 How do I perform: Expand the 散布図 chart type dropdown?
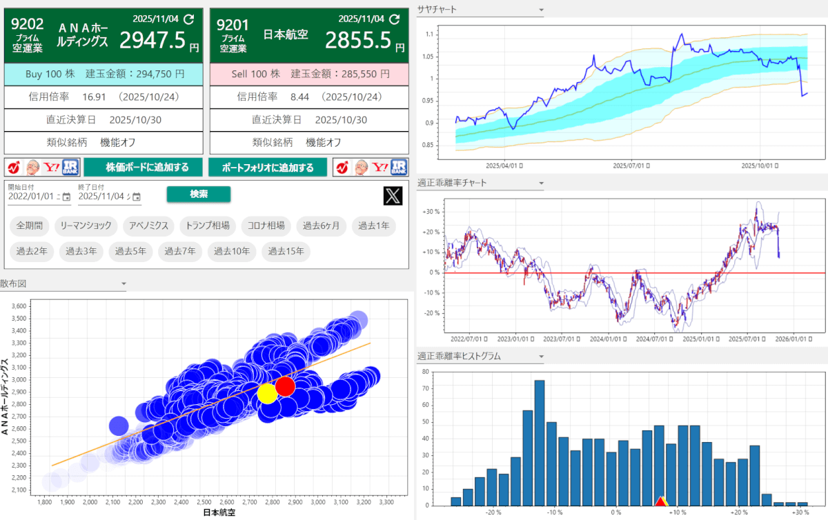pyautogui.click(x=124, y=283)
